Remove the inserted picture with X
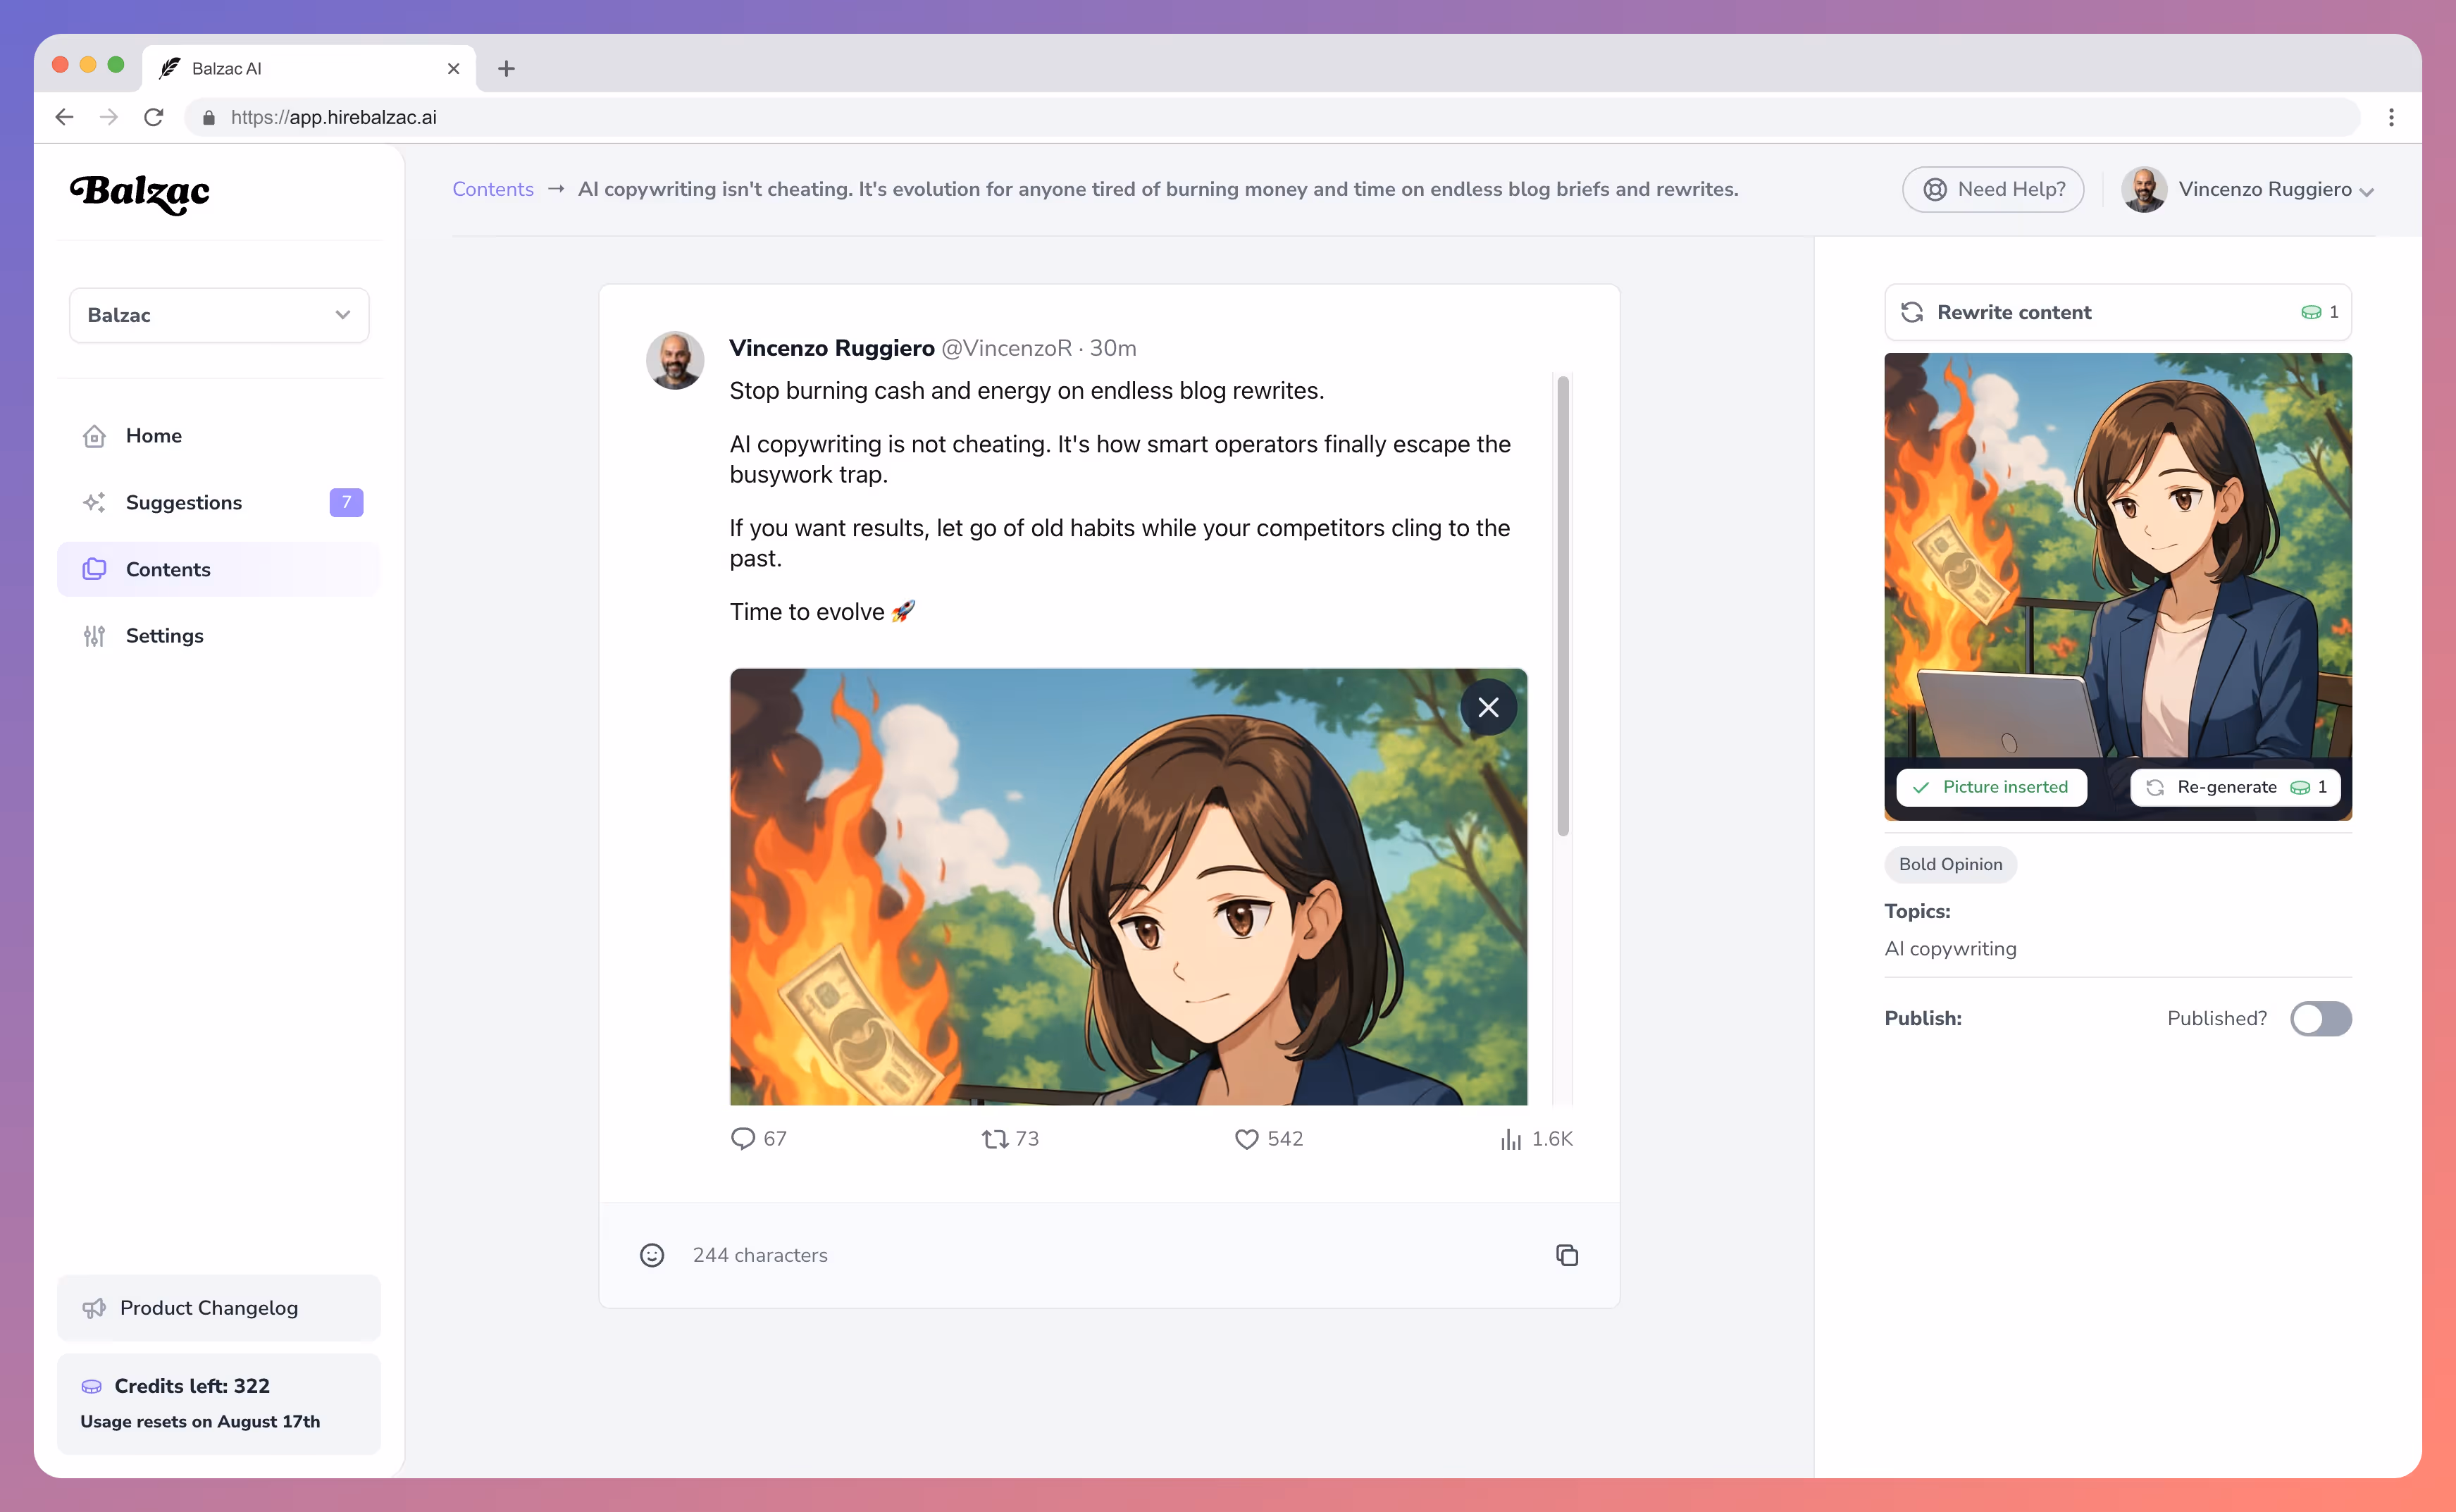Screen dimensions: 2456x1512 (x=1488, y=707)
